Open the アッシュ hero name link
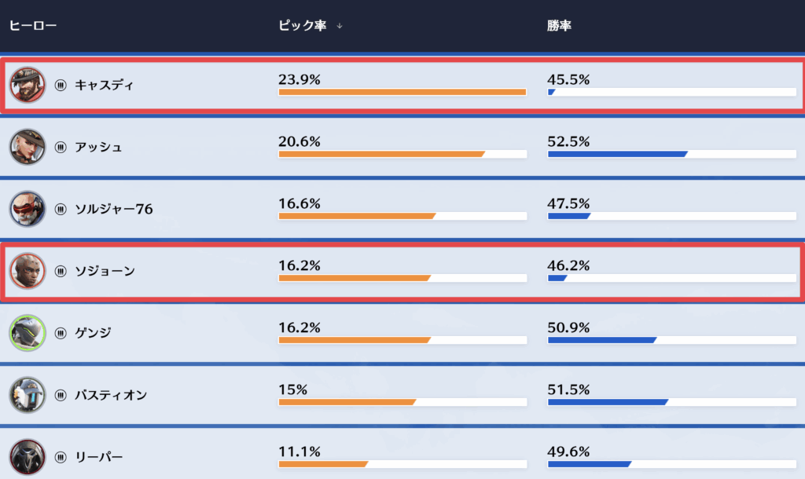805x479 pixels. tap(98, 147)
